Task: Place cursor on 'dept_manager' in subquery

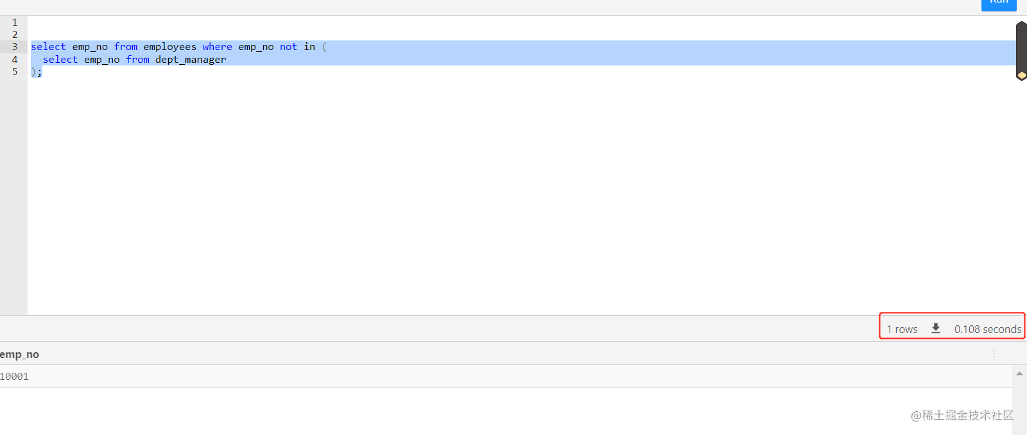Action: pos(191,60)
